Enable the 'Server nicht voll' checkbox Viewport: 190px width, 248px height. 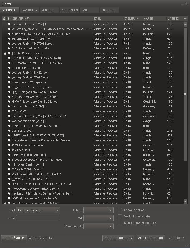pos(120,210)
